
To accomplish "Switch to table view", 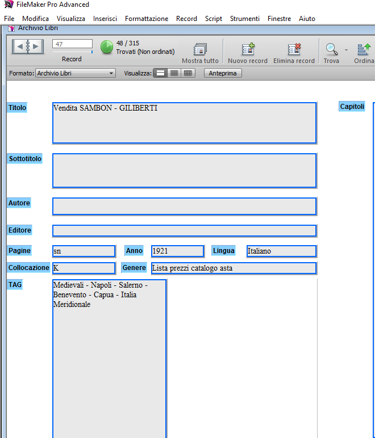I will pyautogui.click(x=188, y=73).
